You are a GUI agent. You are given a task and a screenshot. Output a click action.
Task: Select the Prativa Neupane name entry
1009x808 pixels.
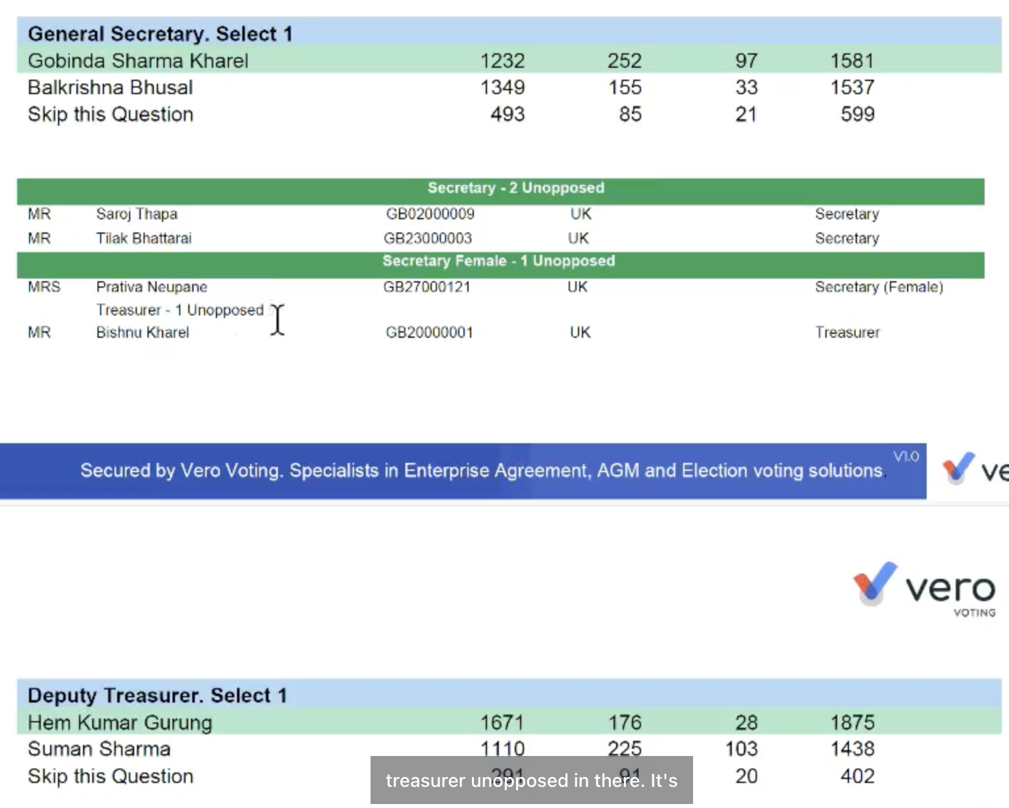click(151, 287)
